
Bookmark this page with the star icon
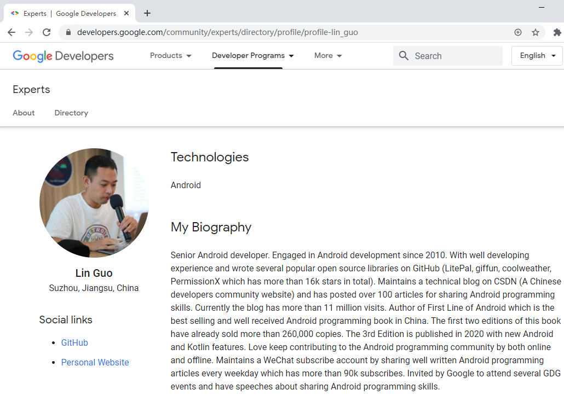tap(535, 32)
